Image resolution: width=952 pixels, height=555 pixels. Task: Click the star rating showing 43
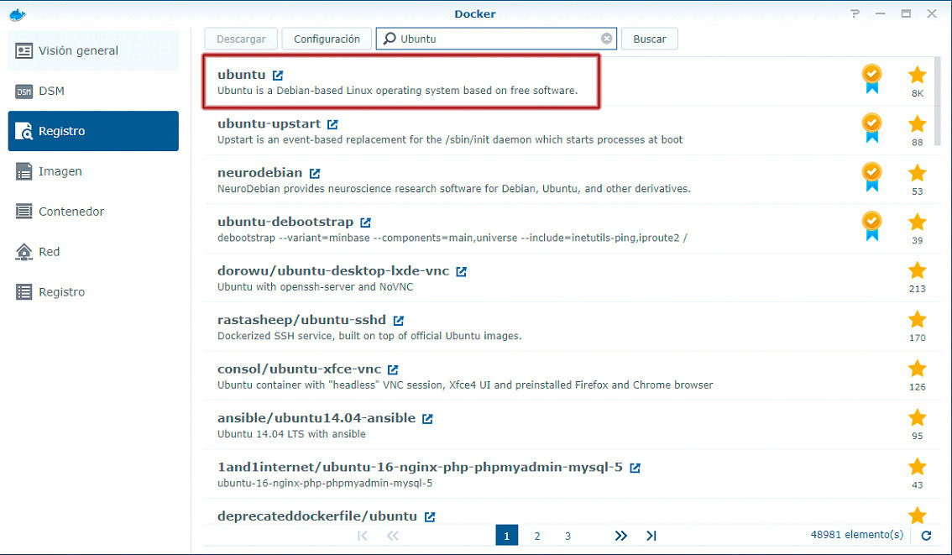point(917,475)
